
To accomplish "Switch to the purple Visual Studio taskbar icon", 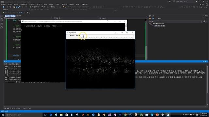I will (109, 115).
